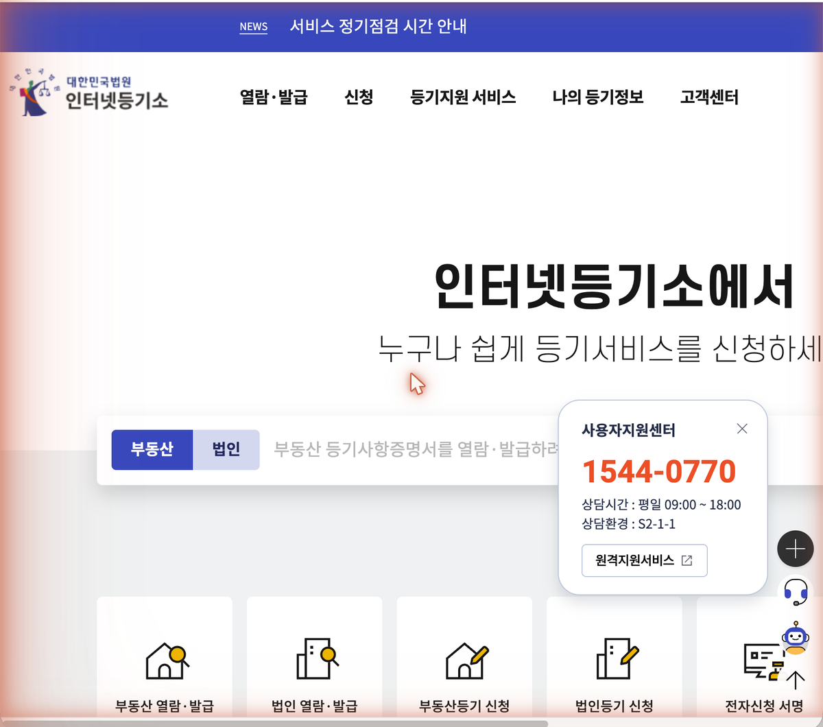Click the 인터넷등기소에서 headline

coord(615,287)
